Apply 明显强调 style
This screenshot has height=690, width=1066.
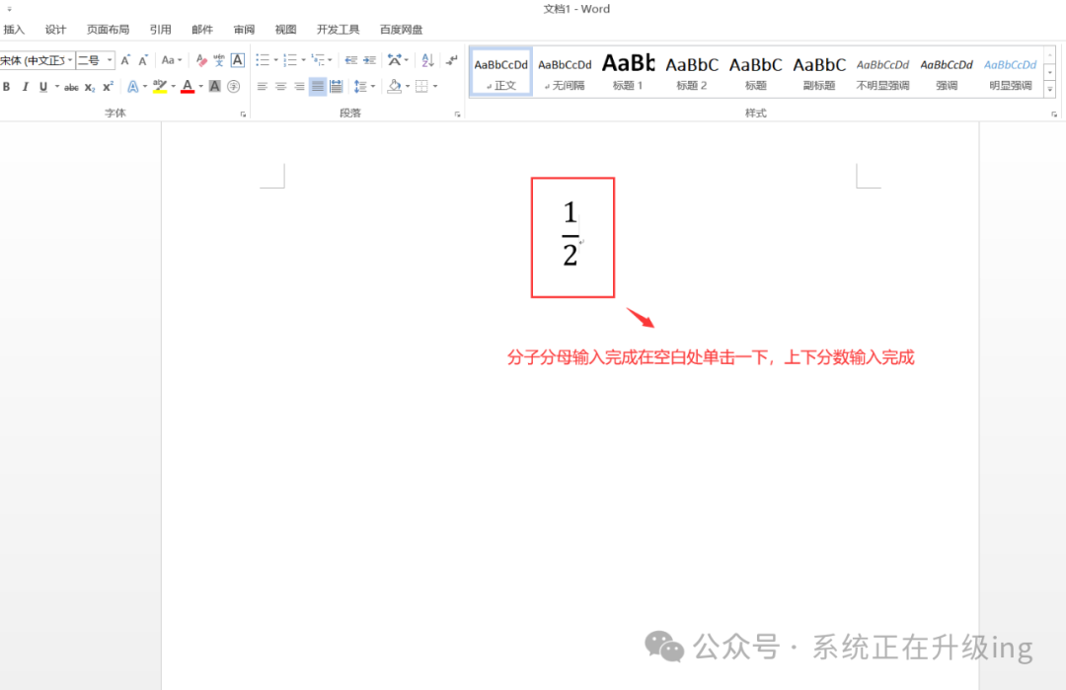(x=1011, y=72)
